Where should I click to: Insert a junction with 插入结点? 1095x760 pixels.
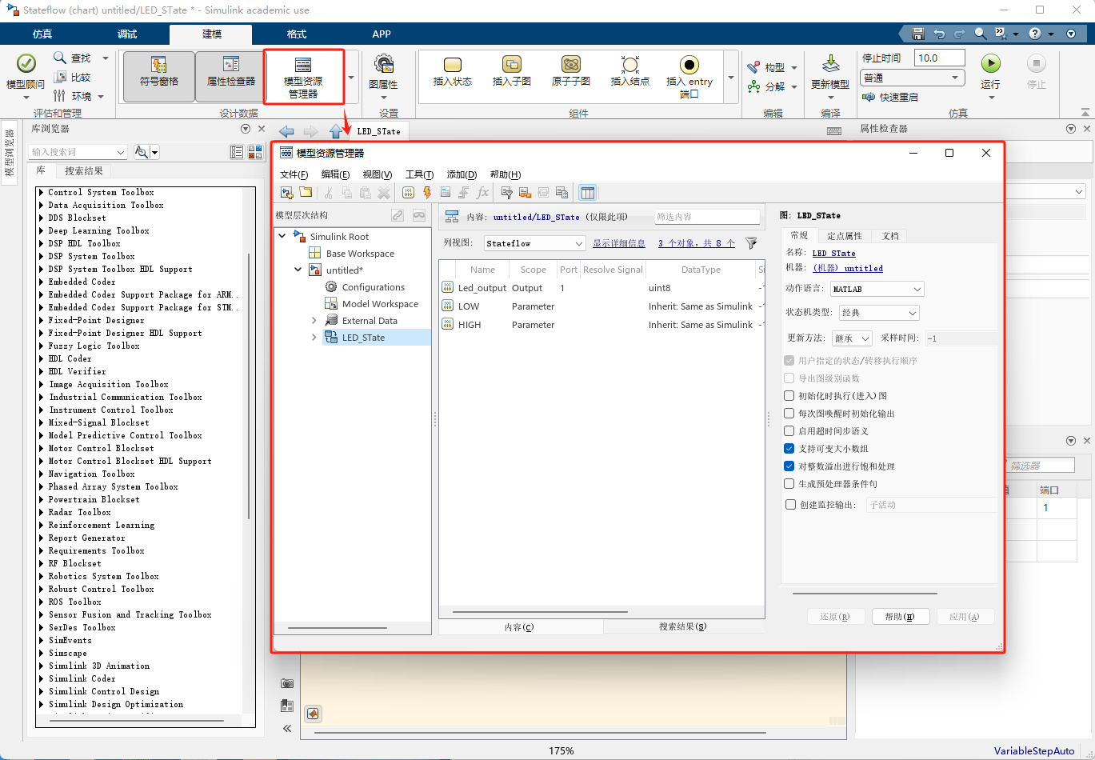[630, 70]
